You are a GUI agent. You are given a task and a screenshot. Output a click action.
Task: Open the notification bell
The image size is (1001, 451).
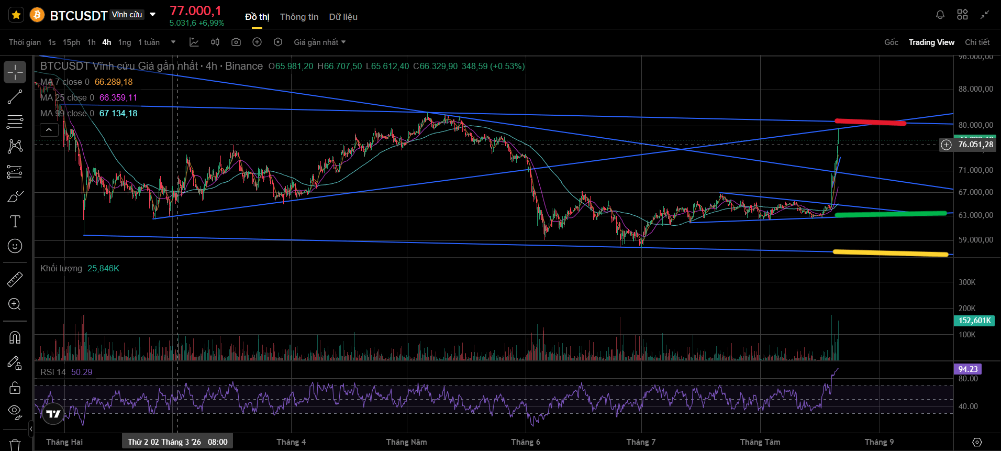pyautogui.click(x=940, y=15)
